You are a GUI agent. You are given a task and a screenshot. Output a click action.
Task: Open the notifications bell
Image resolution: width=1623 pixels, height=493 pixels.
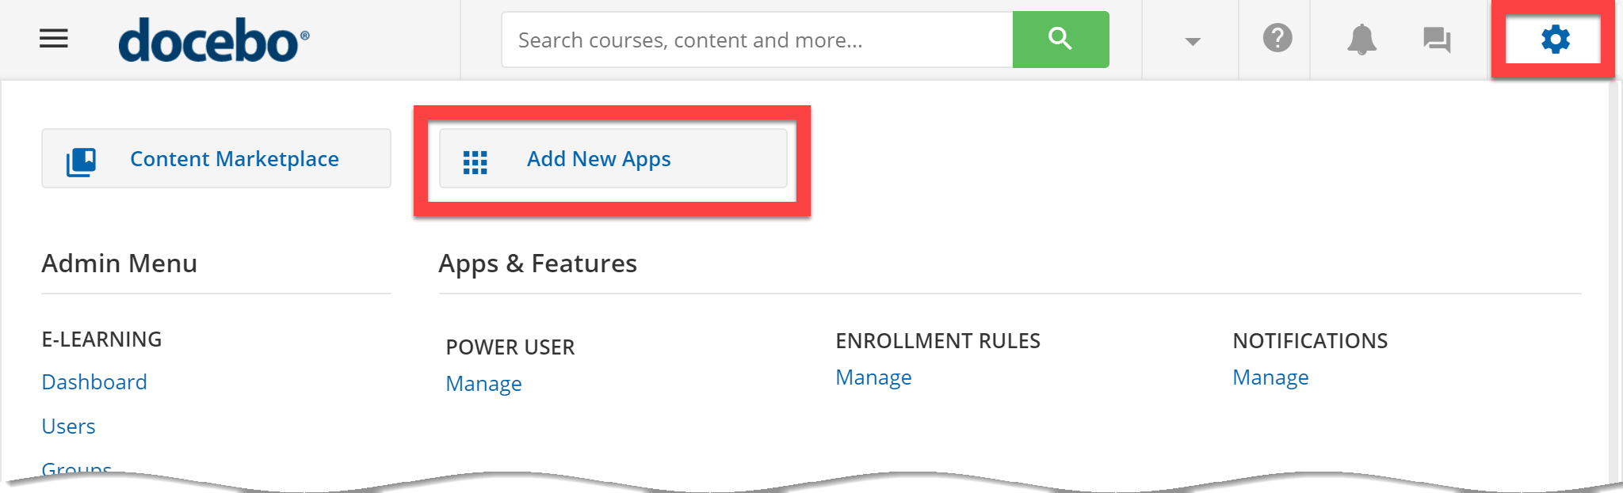1361,39
